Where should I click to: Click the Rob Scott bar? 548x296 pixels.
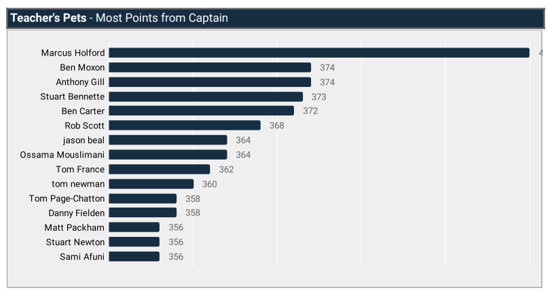pyautogui.click(x=185, y=126)
